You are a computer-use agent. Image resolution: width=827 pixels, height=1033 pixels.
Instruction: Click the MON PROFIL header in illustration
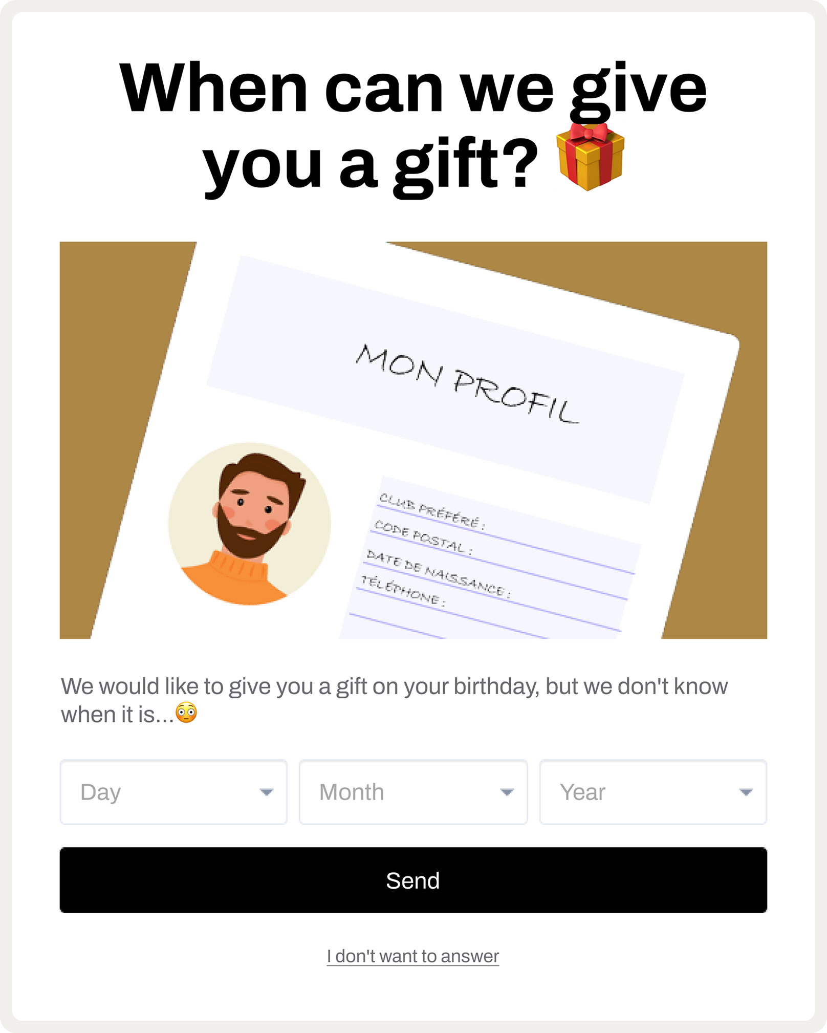(x=467, y=384)
